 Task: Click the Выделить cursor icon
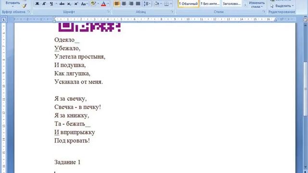(272, 6)
